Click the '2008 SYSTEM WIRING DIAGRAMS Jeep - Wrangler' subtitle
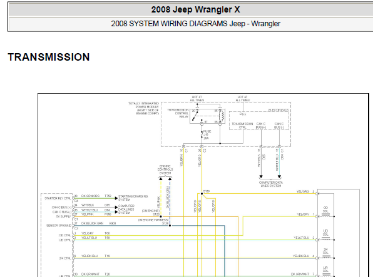 195,24
